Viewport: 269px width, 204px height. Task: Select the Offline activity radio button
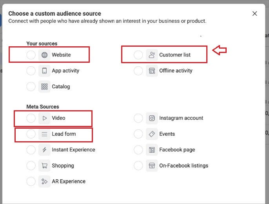[138, 71]
